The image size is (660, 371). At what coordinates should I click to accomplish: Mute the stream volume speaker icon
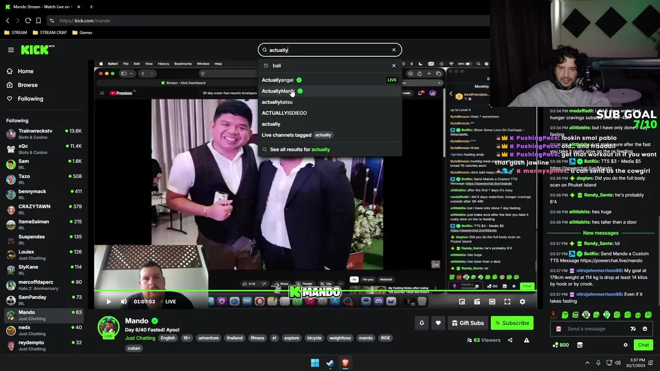tap(124, 301)
